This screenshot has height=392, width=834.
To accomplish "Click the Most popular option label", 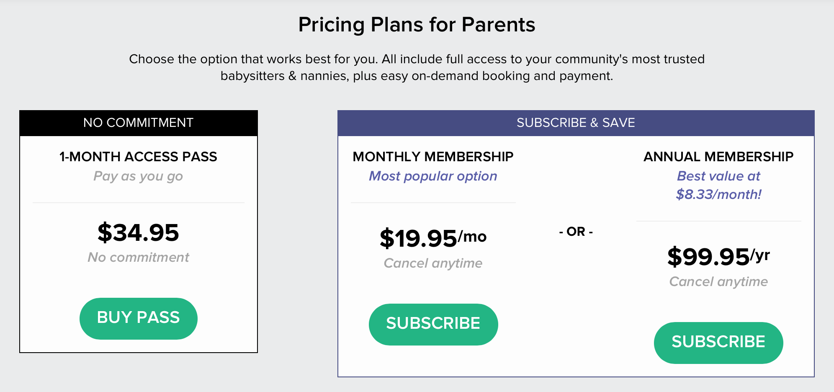I will [x=433, y=176].
